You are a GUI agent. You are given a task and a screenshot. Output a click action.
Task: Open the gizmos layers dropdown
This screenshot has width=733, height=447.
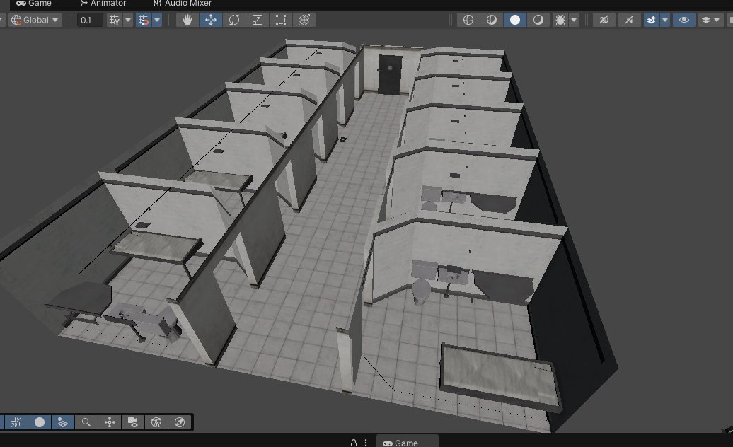[716, 19]
